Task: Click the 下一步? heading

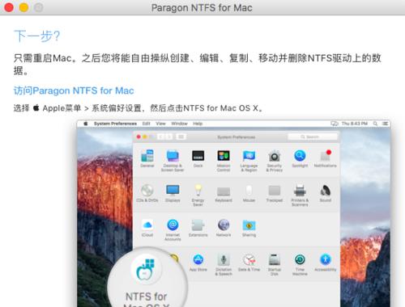Action: [37, 36]
